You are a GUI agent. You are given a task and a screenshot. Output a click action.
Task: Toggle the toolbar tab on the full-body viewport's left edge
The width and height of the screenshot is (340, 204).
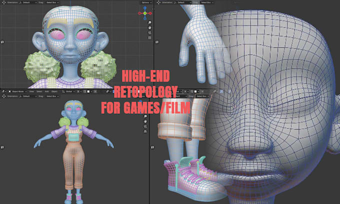(2, 147)
